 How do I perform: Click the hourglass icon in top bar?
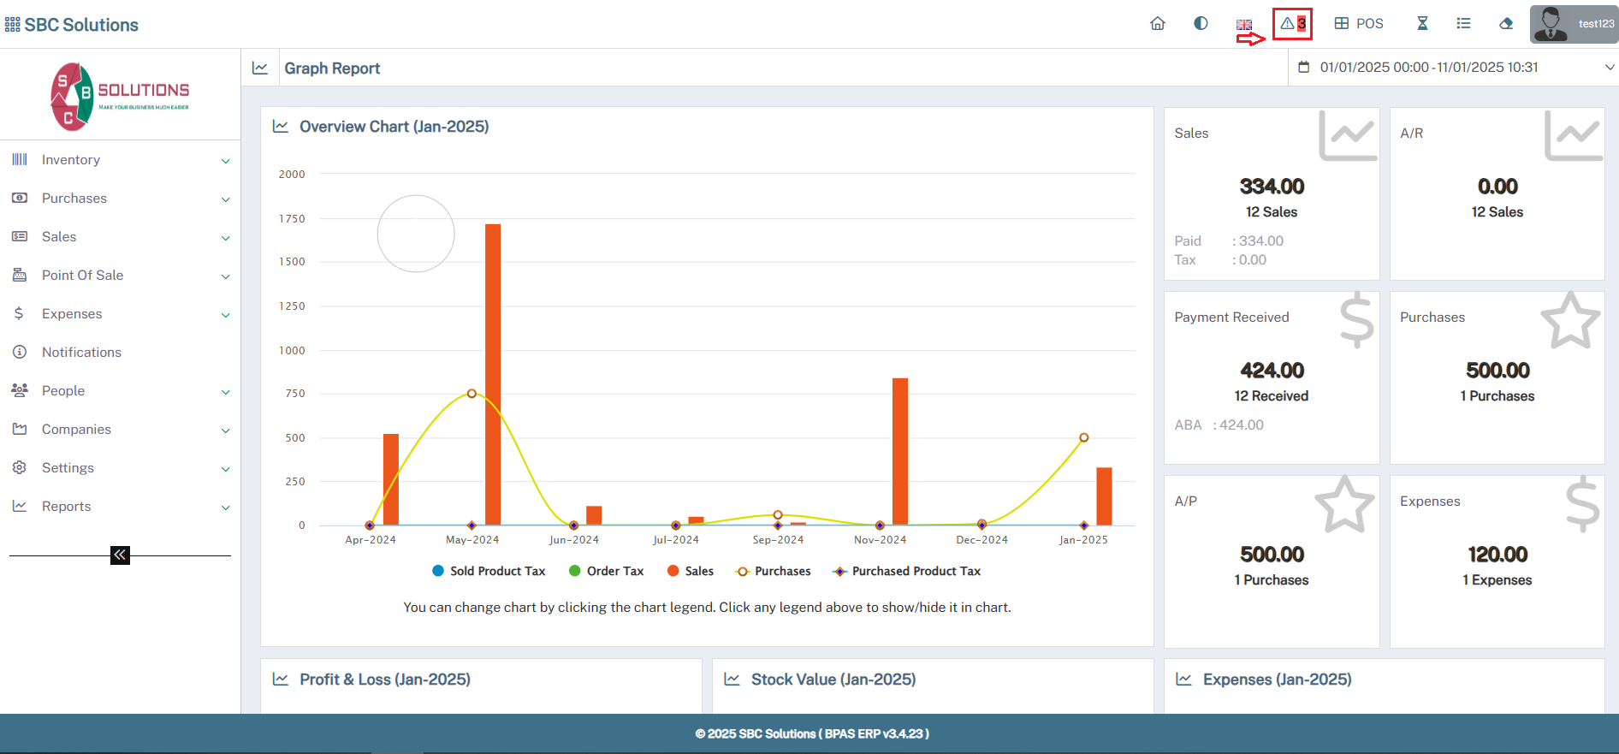tap(1422, 24)
